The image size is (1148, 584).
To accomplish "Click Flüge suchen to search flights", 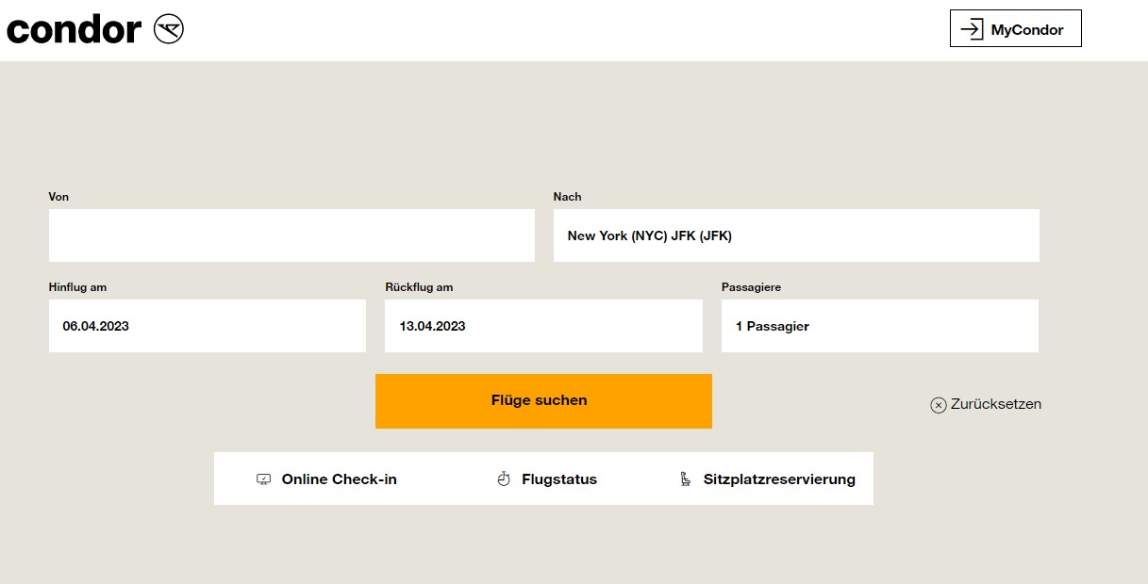I will [543, 400].
